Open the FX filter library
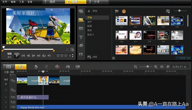Image resolution: width=192 pixels, height=110 pixels. point(81,54)
